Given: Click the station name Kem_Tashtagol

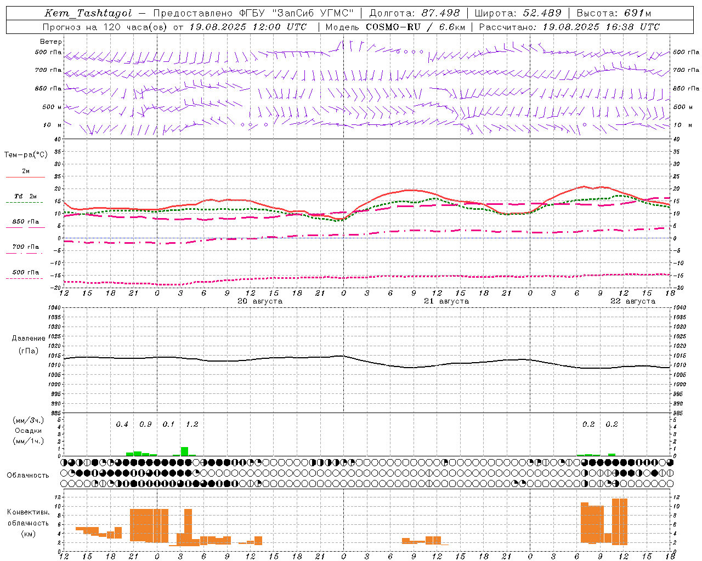Looking at the screenshot, I should click(x=88, y=13).
